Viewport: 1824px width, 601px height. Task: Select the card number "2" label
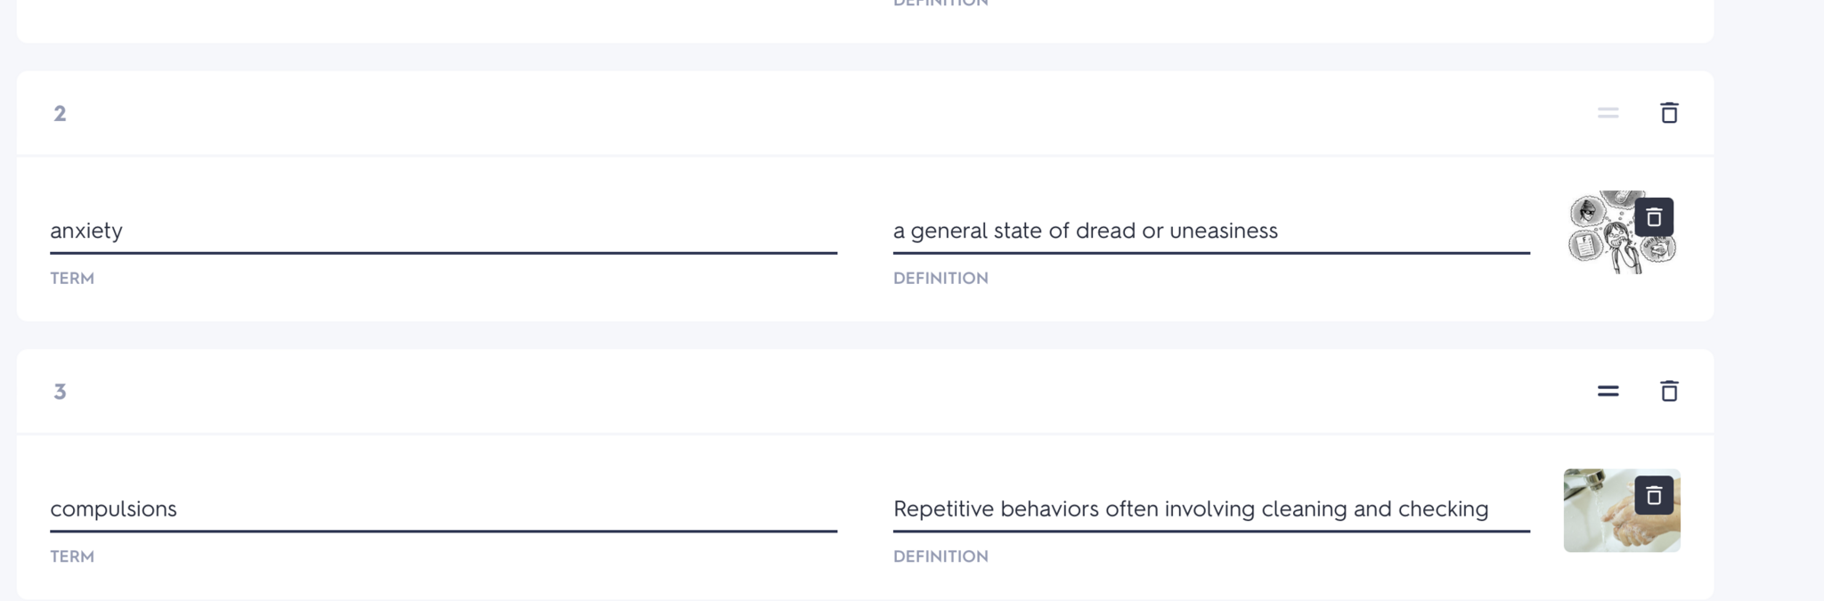[60, 113]
